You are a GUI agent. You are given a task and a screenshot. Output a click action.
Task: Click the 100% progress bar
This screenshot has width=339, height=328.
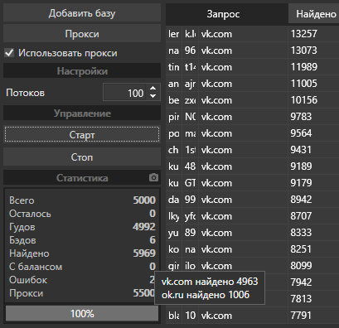[82, 314]
